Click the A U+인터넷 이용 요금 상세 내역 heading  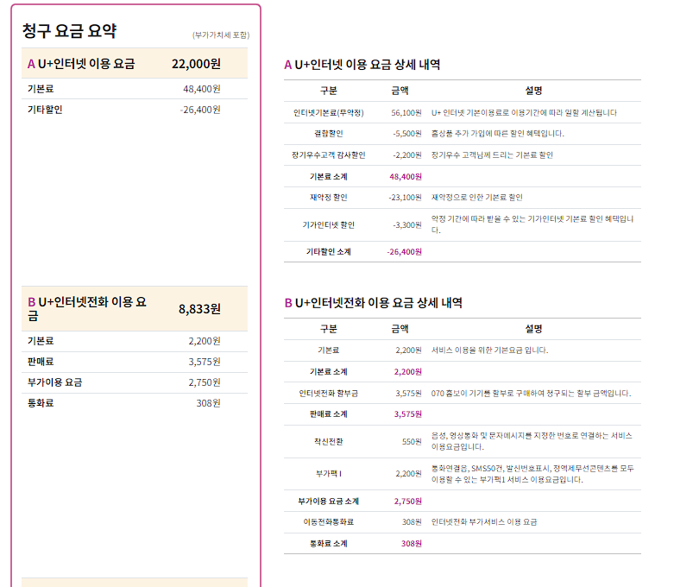pyautogui.click(x=375, y=65)
